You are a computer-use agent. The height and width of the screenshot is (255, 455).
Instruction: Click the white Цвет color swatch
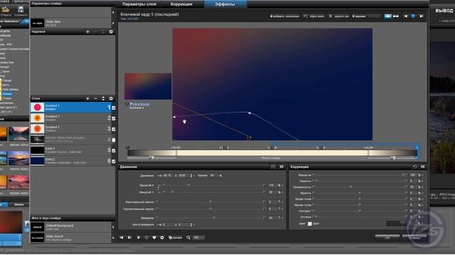[310, 224]
